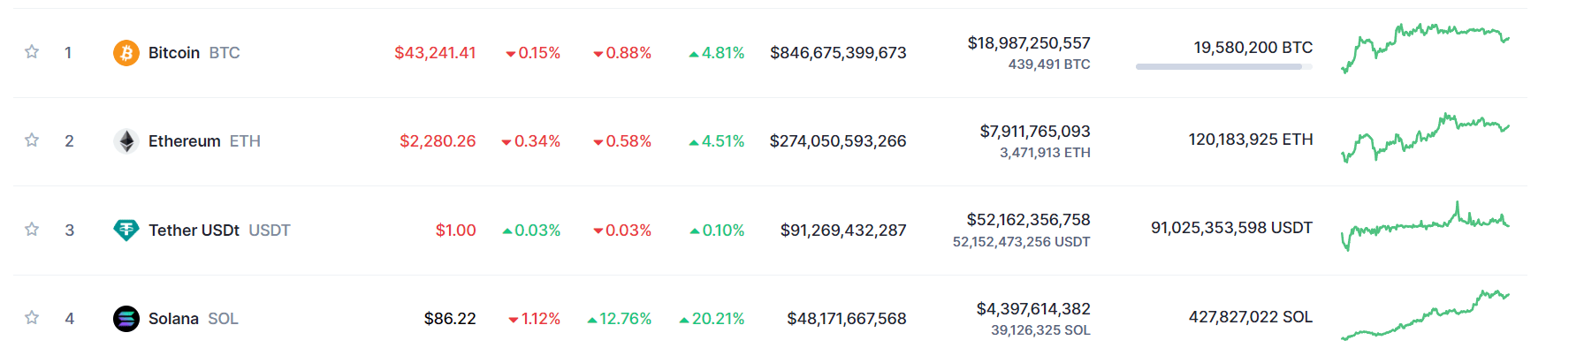The width and height of the screenshot is (1584, 363).
Task: Click Ethereum price $2,280.26
Action: (x=438, y=141)
